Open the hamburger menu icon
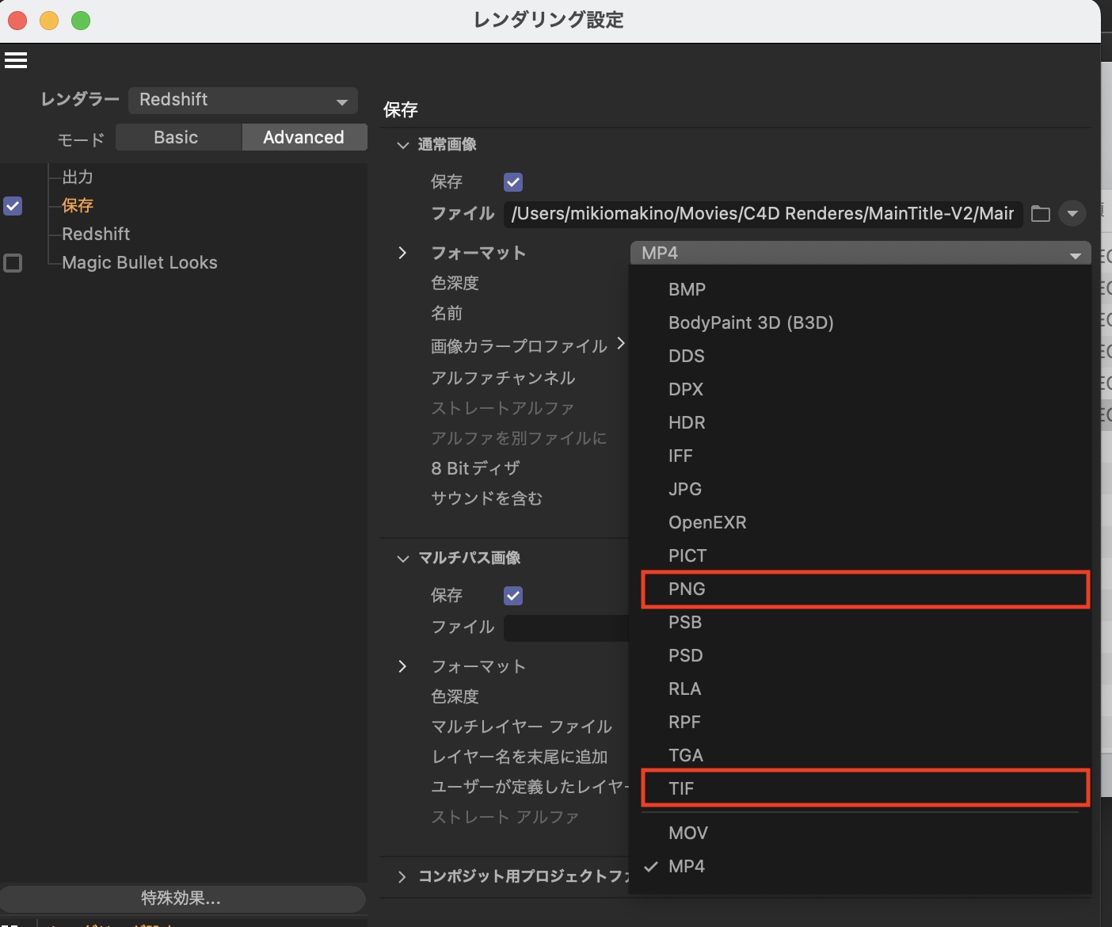The height and width of the screenshot is (927, 1112). pos(16,60)
